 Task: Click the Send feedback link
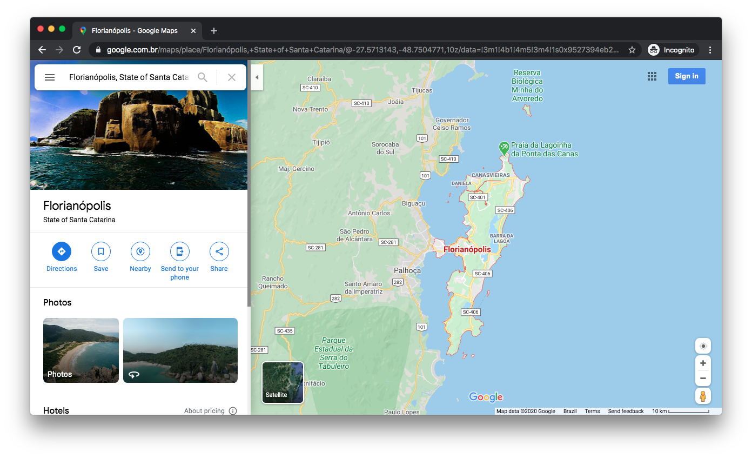point(626,411)
